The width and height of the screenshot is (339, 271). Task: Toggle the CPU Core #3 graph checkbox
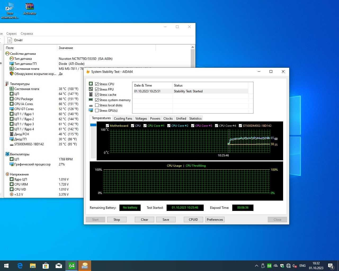pyautogui.click(x=193, y=125)
